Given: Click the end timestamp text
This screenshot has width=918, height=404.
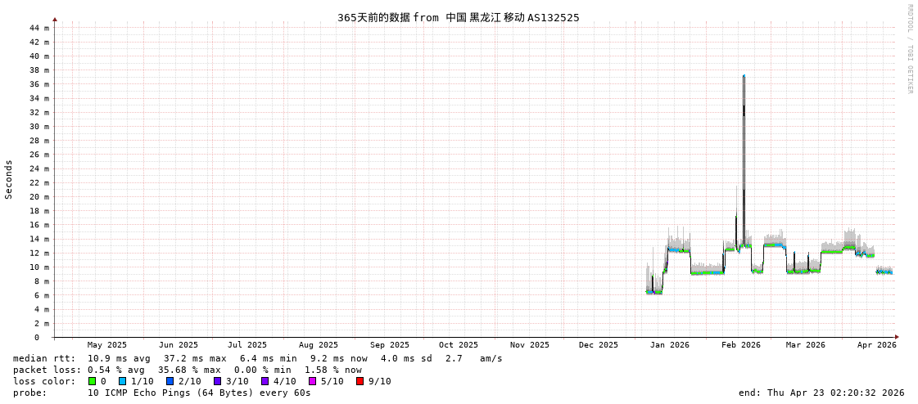Looking at the screenshot, I should pyautogui.click(x=821, y=393).
